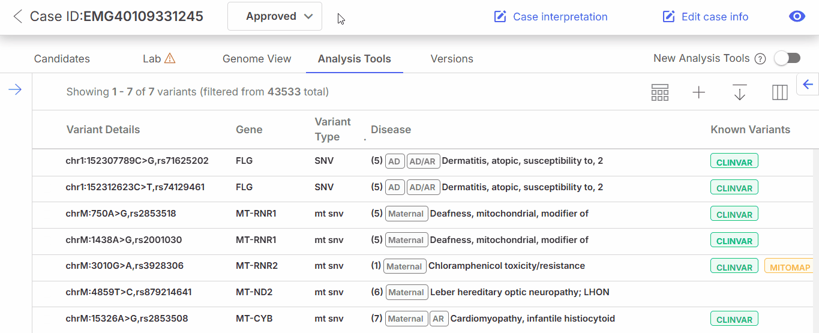Image resolution: width=819 pixels, height=333 pixels.
Task: Toggle the eye visibility icon
Action: [797, 17]
